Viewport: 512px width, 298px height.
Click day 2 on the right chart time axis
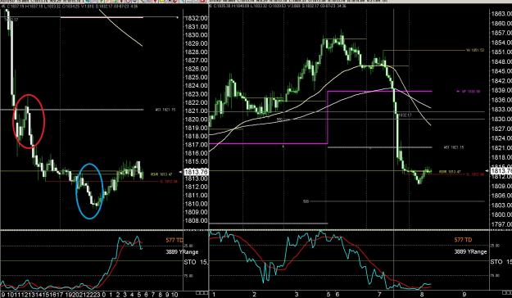pyautogui.click(x=254, y=295)
